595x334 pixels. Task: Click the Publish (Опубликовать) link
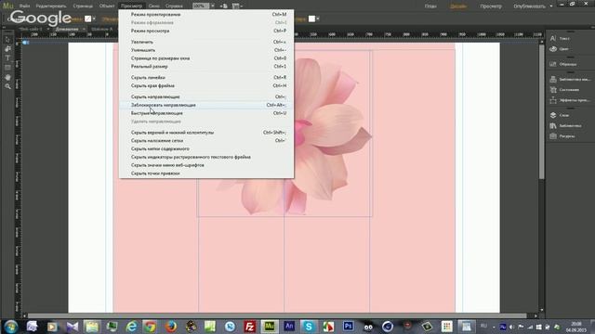pyautogui.click(x=529, y=6)
